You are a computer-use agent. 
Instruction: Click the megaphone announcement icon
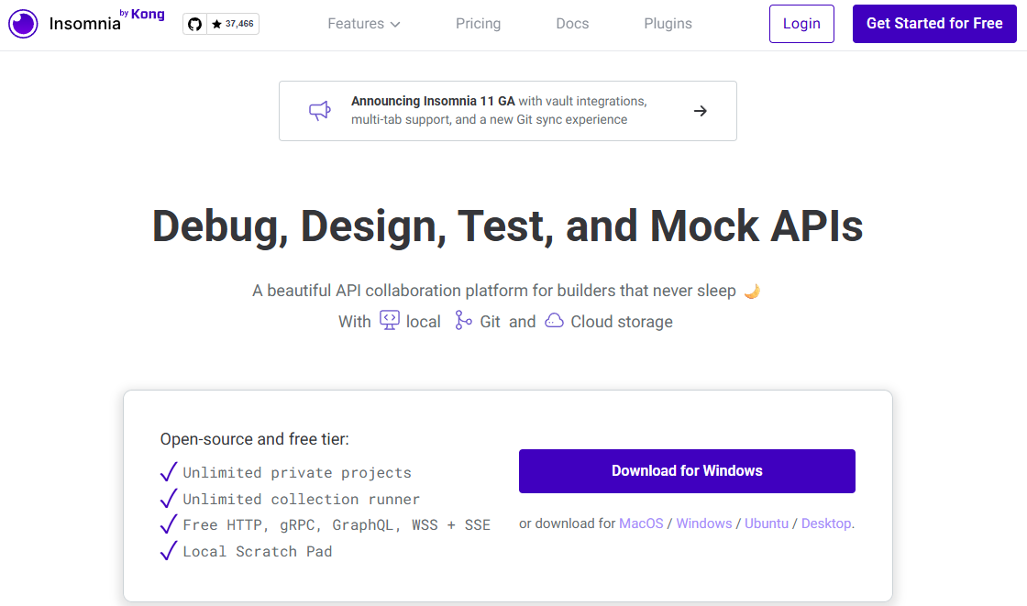click(319, 111)
